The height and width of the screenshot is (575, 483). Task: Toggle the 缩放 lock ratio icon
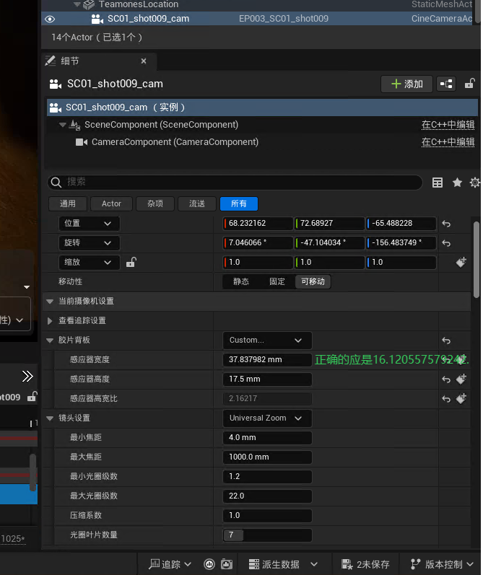(x=131, y=263)
